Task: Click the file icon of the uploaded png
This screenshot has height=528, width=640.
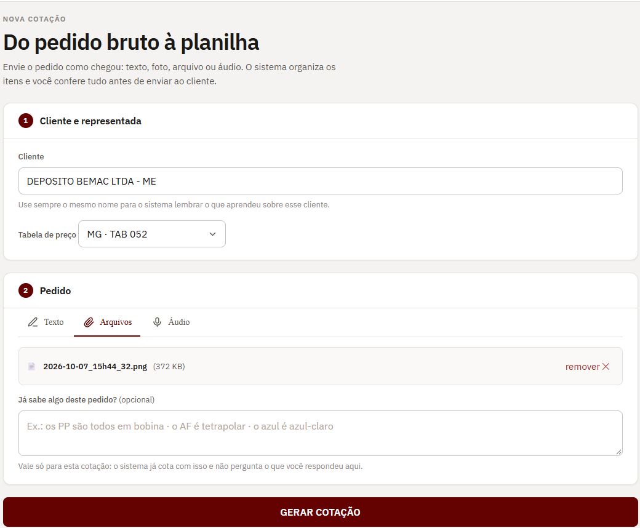Action: point(31,366)
